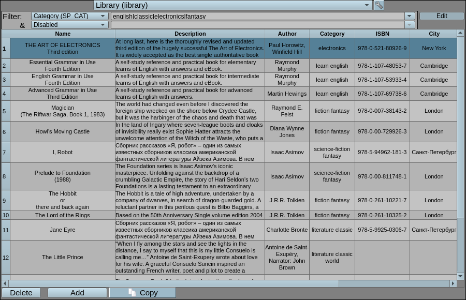Click ISBN 978-1-107-53933-4 cell

pyautogui.click(x=382, y=80)
